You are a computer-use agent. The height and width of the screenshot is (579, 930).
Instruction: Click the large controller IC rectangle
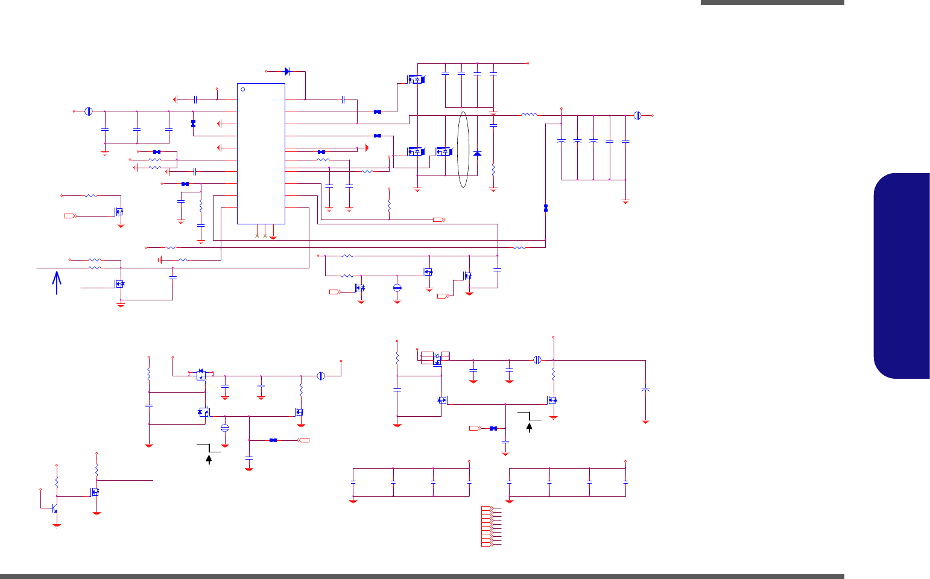(x=261, y=153)
